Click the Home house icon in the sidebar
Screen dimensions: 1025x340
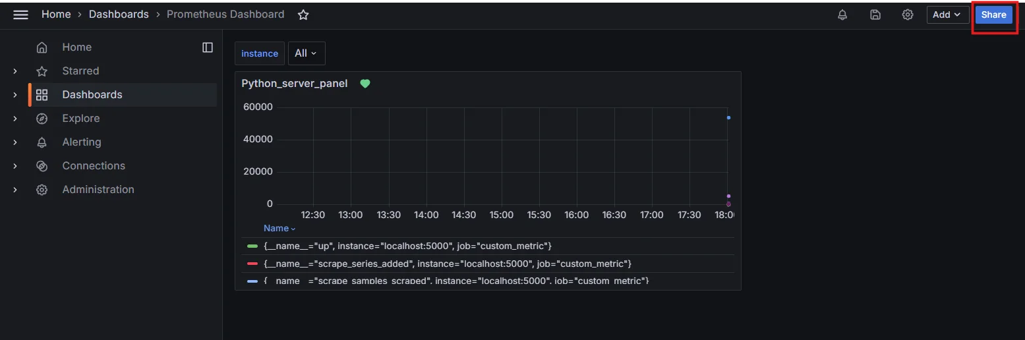(x=42, y=47)
